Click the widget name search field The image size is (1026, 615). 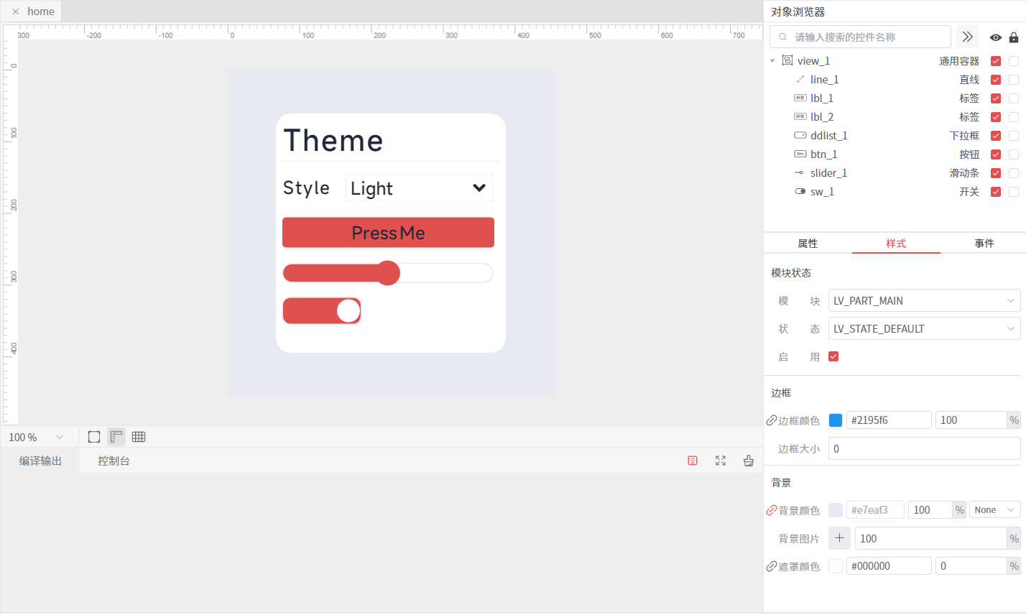[862, 37]
